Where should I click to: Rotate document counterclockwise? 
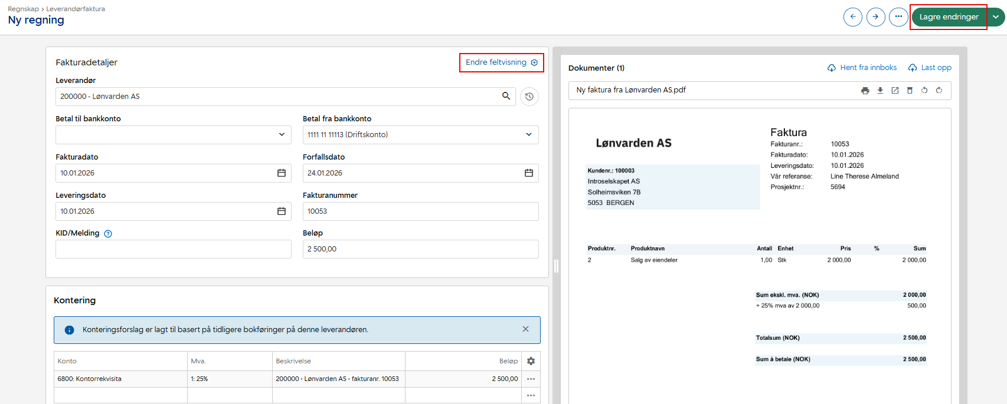coord(924,91)
